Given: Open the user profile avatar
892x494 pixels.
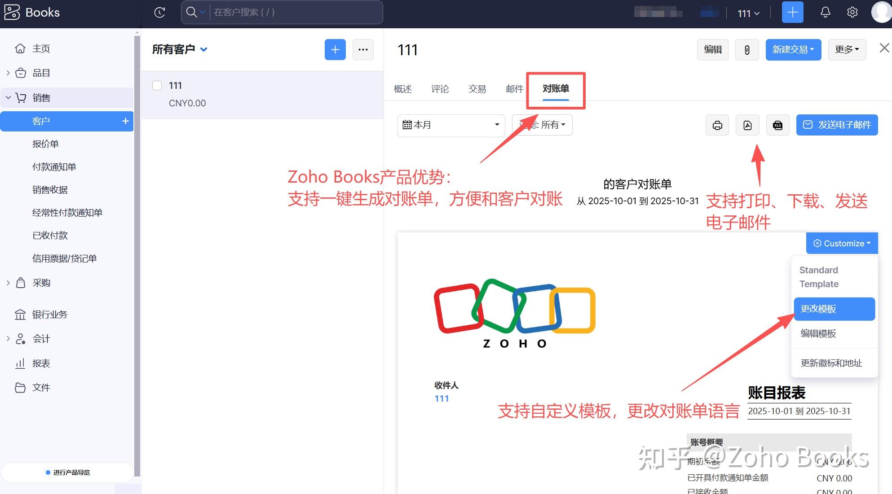Looking at the screenshot, I should [881, 12].
